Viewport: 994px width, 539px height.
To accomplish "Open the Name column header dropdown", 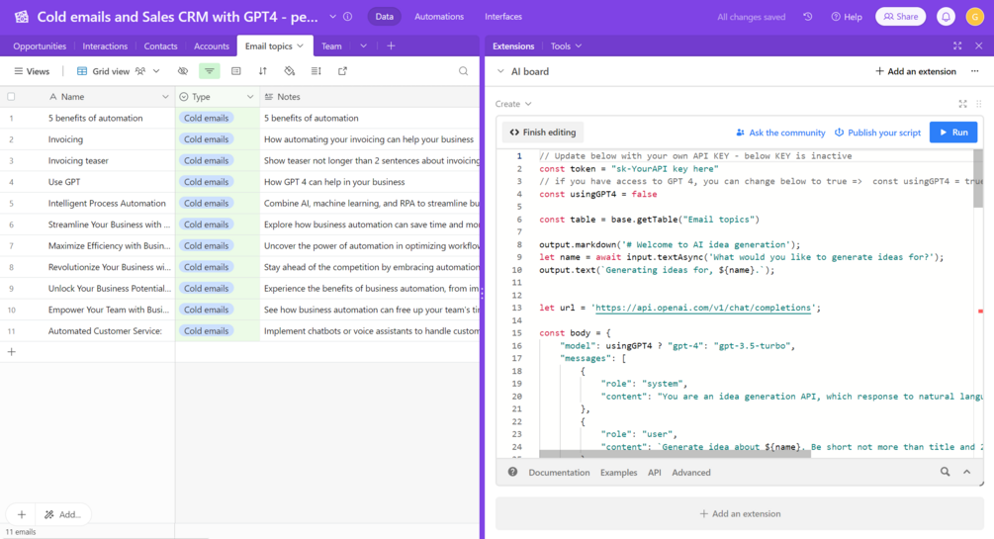I will pos(165,96).
